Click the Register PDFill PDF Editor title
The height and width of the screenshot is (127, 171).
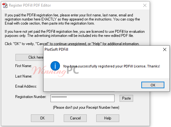(x=30, y=5)
